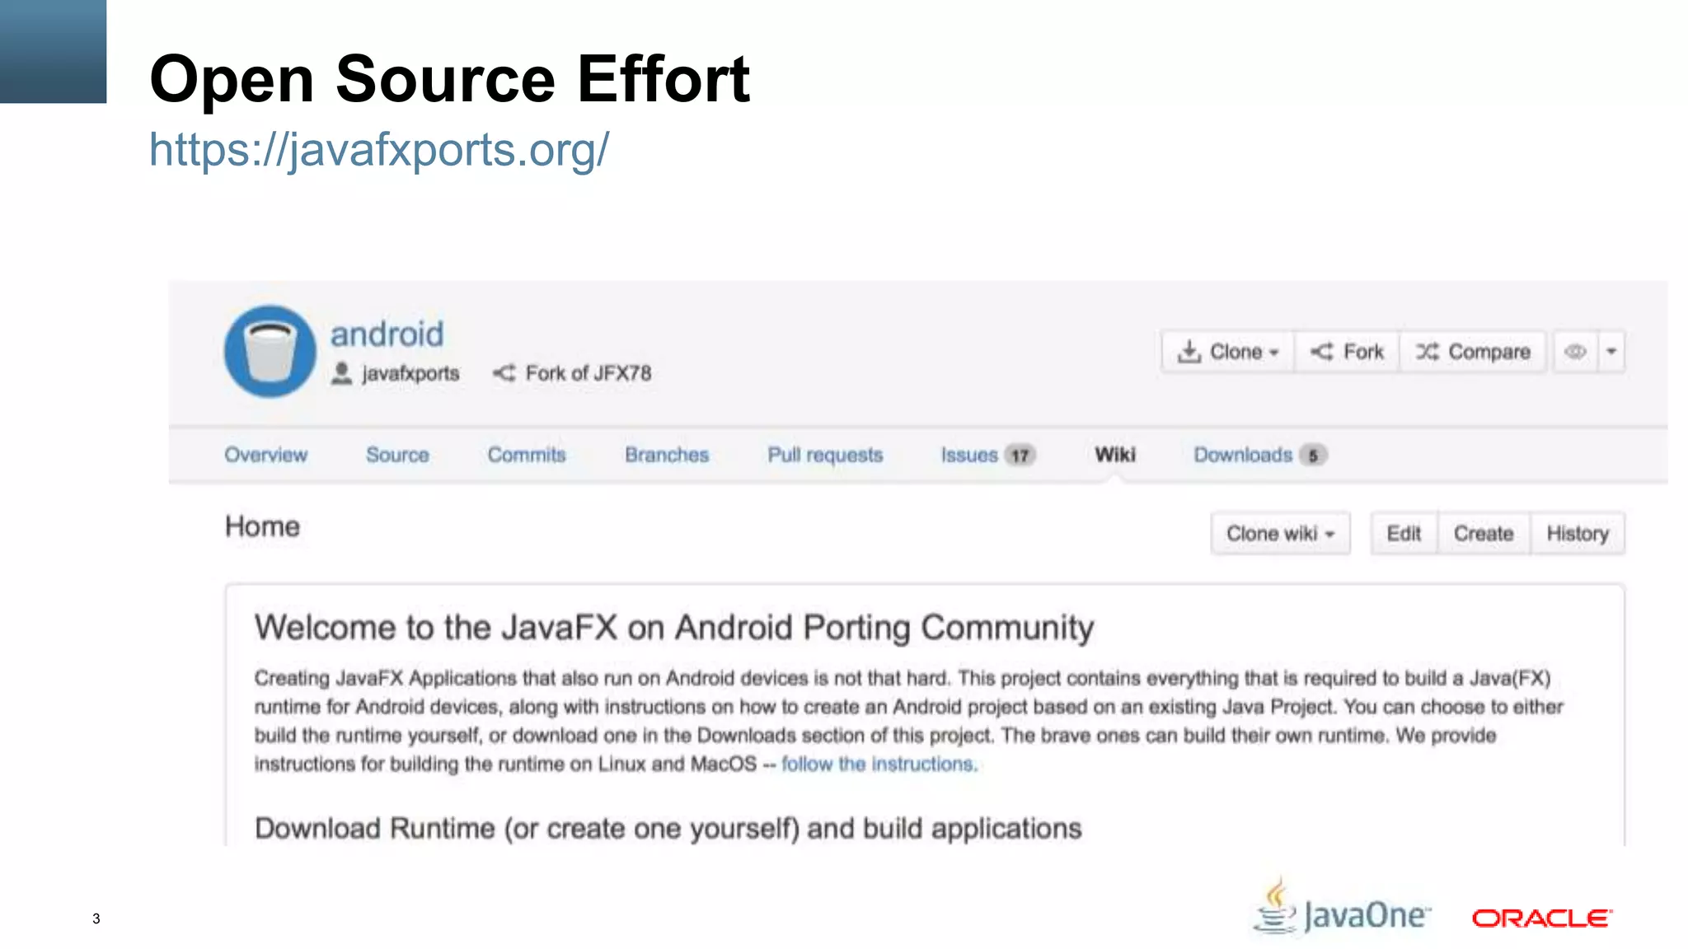Open the android repository title link
This screenshot has width=1688, height=949.
tap(387, 334)
